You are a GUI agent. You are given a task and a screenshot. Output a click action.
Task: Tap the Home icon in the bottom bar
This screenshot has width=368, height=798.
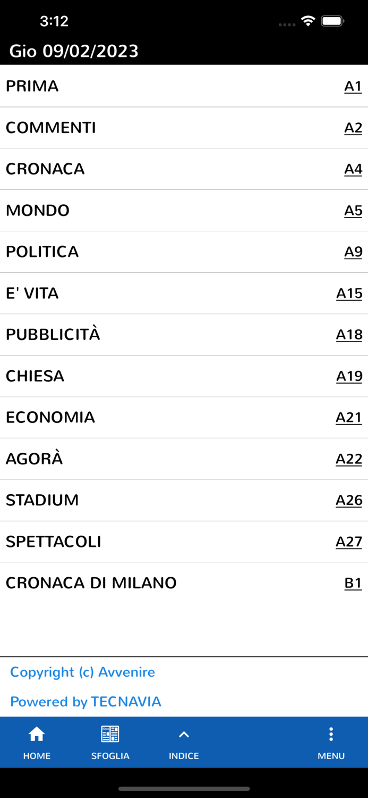pos(37,742)
